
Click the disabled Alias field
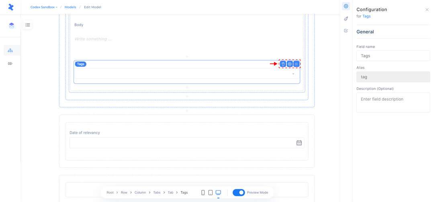pyautogui.click(x=393, y=77)
